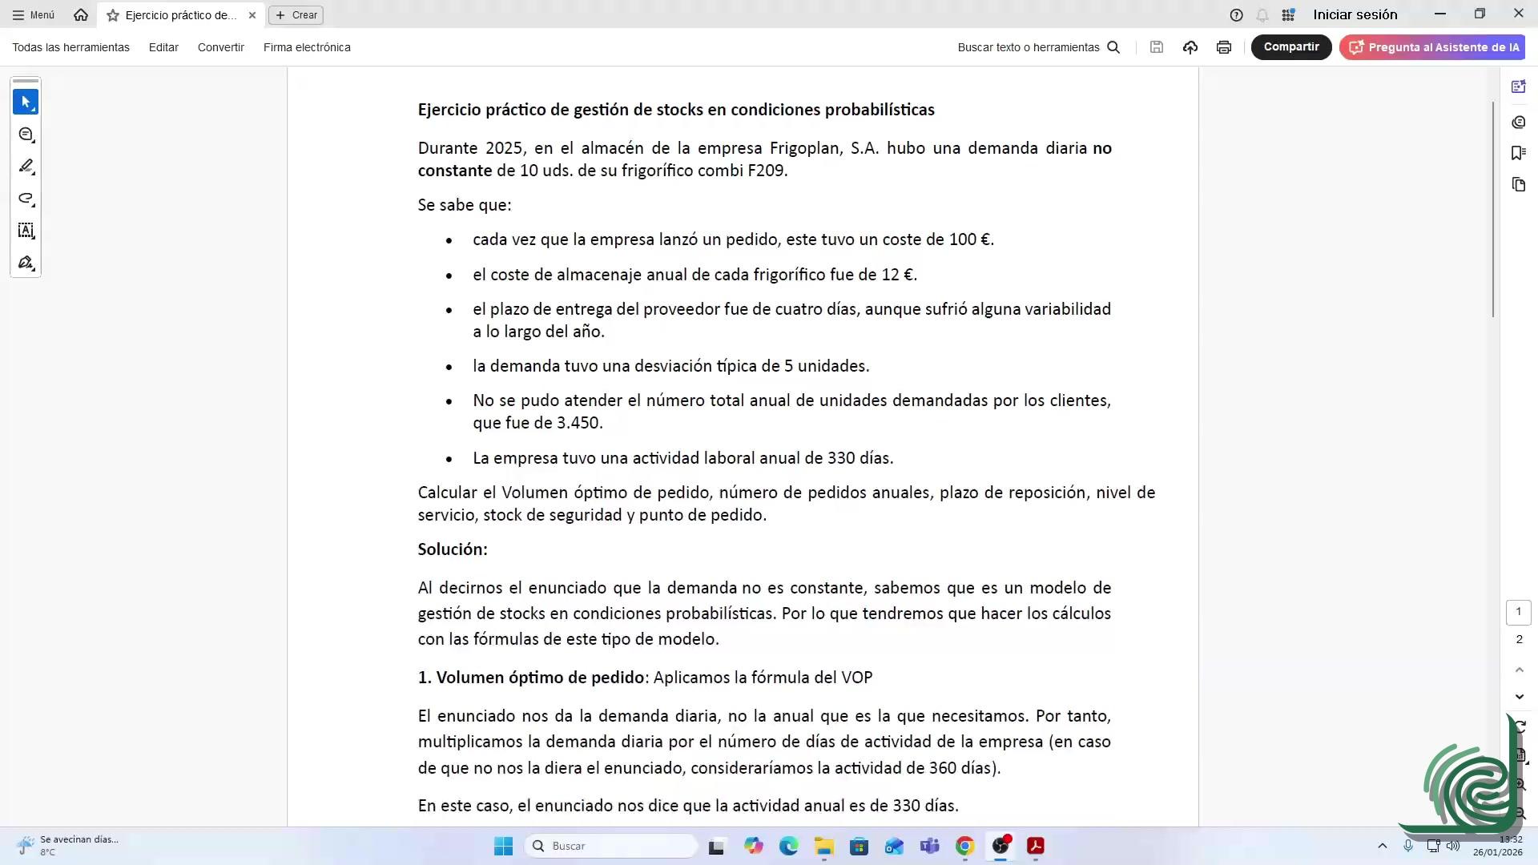The image size is (1538, 865).
Task: Go to next page arrow
Action: 1519,697
